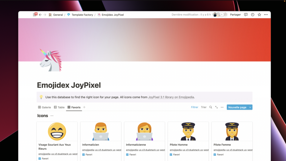The width and height of the screenshot is (286, 161).
Task: Open the JoyPixel 3.1 library on Emojipedia link
Action: click(171, 97)
